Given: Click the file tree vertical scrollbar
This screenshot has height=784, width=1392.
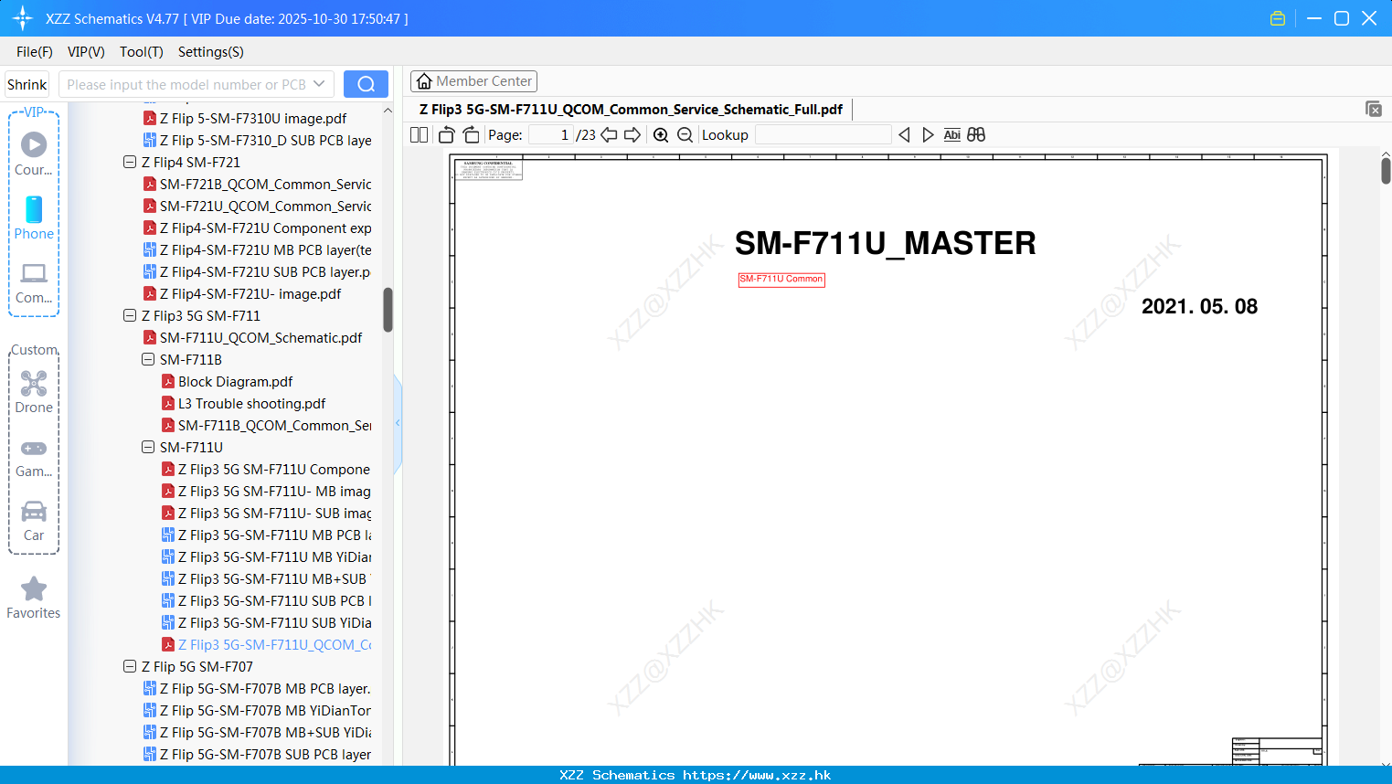Looking at the screenshot, I should pos(388,310).
